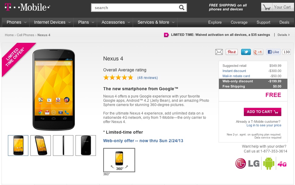
Task: Click the Google +1 button
Action: coord(258,52)
